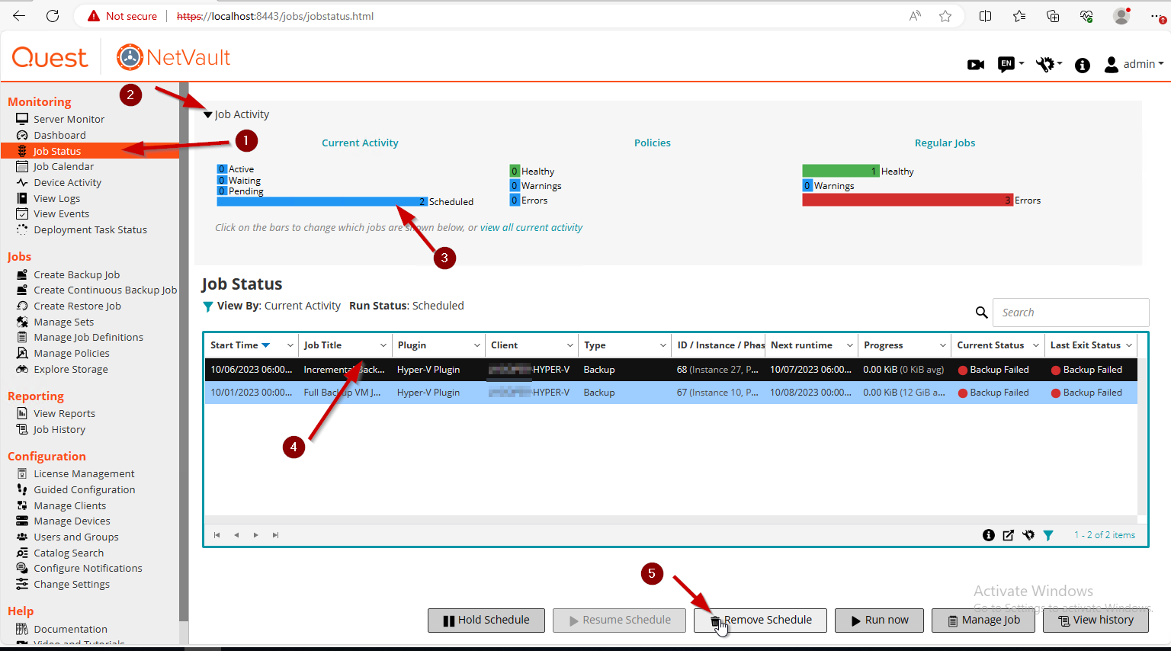Click the blue Scheduled activity bar
1171x651 pixels.
coord(320,202)
